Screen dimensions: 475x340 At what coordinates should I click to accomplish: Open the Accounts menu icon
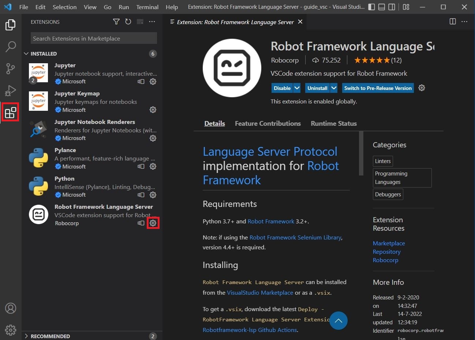point(11,308)
